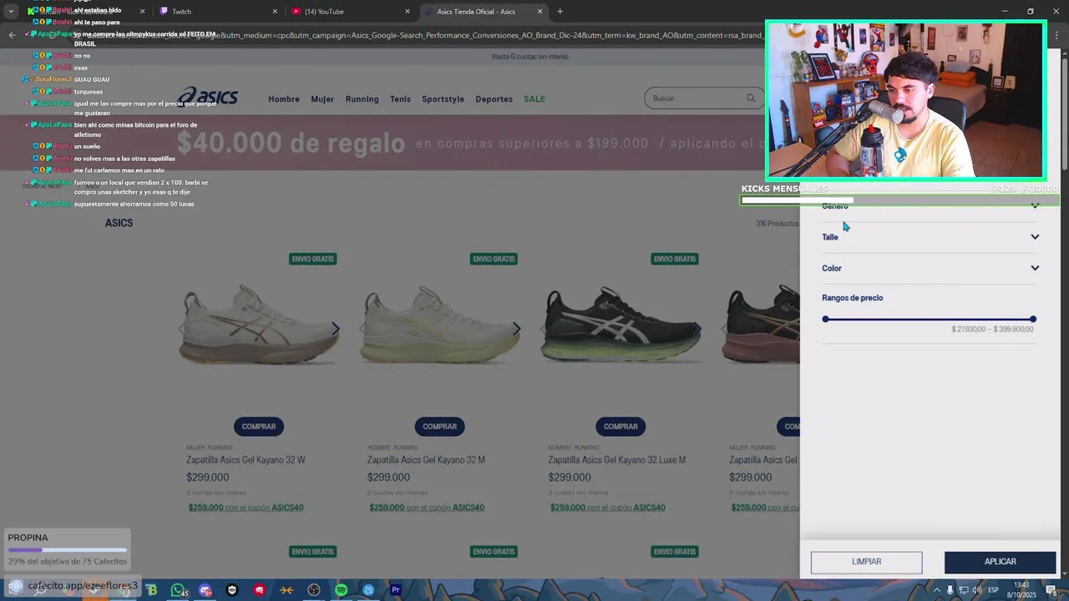Open Discord from the taskbar
This screenshot has height=601, width=1069.
(x=205, y=590)
